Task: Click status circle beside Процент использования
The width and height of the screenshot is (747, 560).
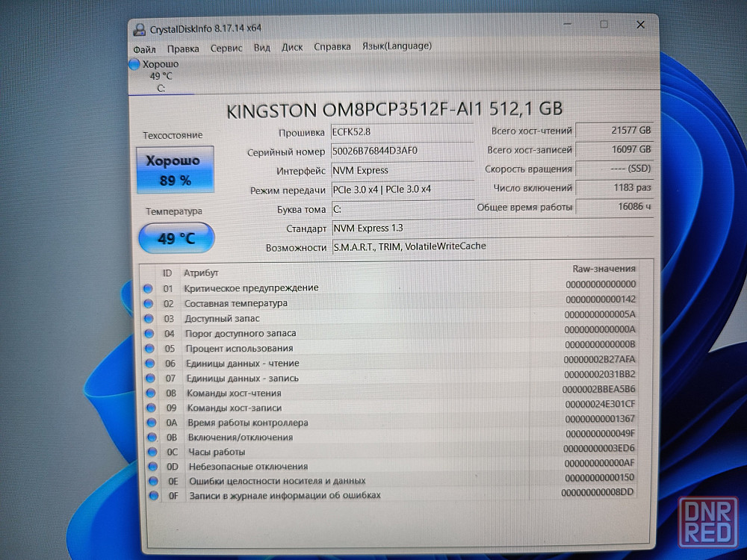Action: (x=149, y=348)
